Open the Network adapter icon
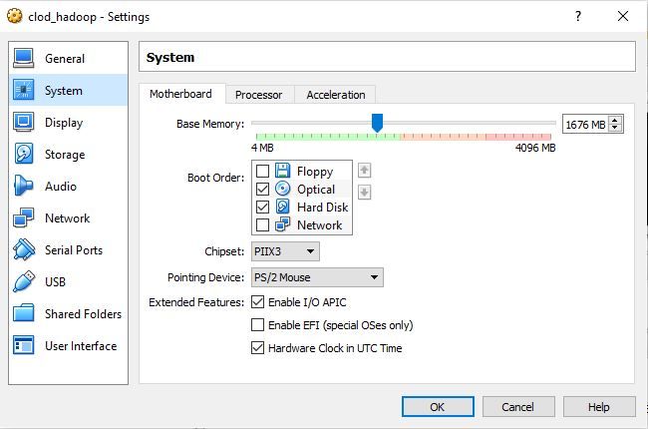648x429 pixels. [24, 218]
